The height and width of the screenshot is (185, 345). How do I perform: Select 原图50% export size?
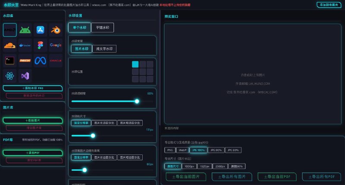click(x=237, y=166)
